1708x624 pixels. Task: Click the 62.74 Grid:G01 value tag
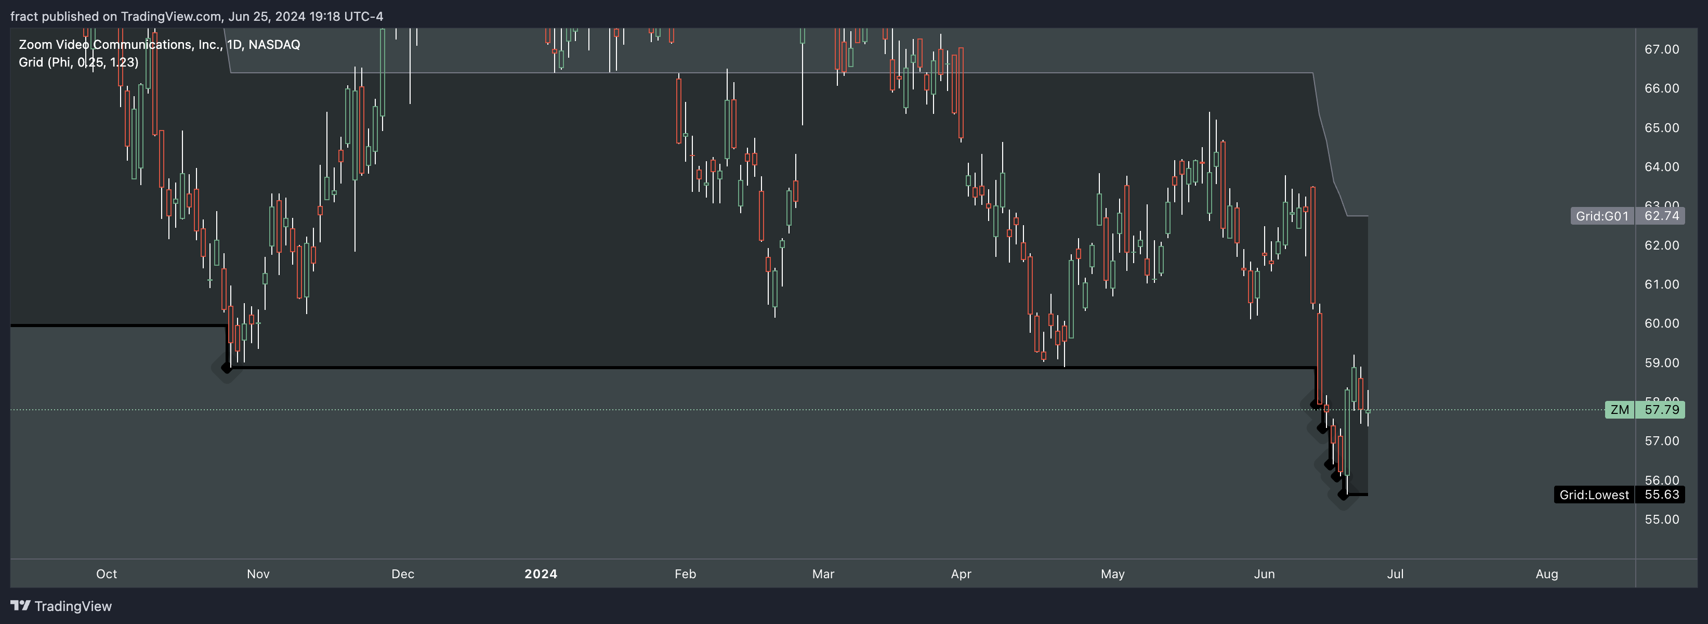click(x=1661, y=215)
